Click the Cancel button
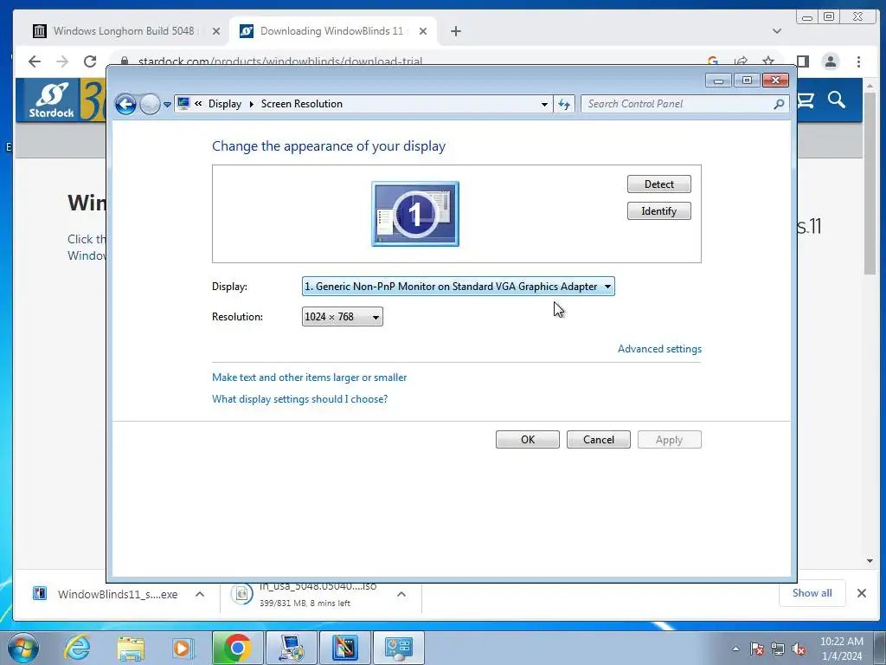Screen dimensions: 886x665 599,440
